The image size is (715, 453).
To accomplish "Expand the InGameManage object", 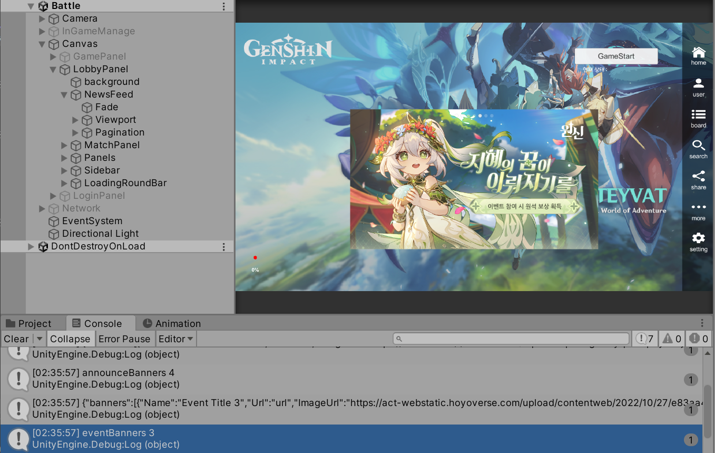I will [x=42, y=31].
